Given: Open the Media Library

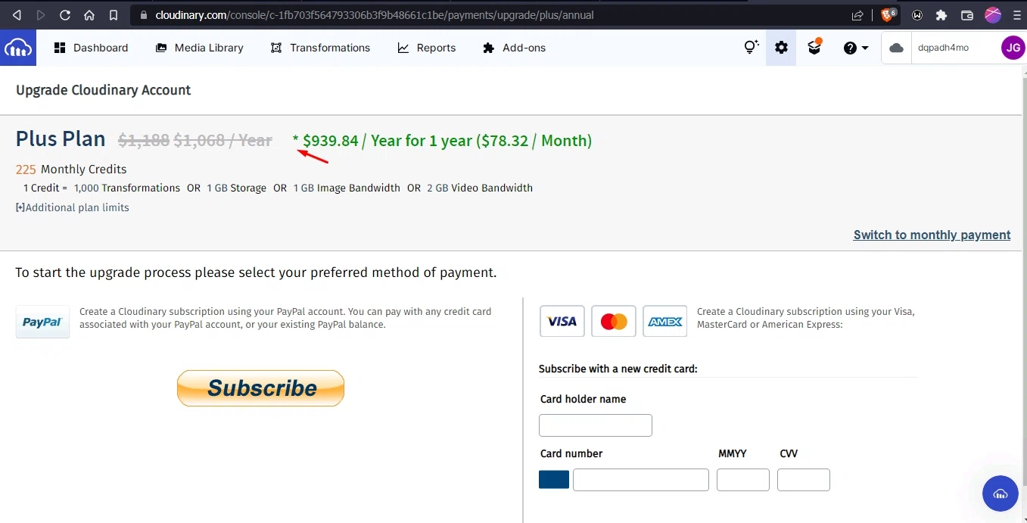Looking at the screenshot, I should pos(200,48).
